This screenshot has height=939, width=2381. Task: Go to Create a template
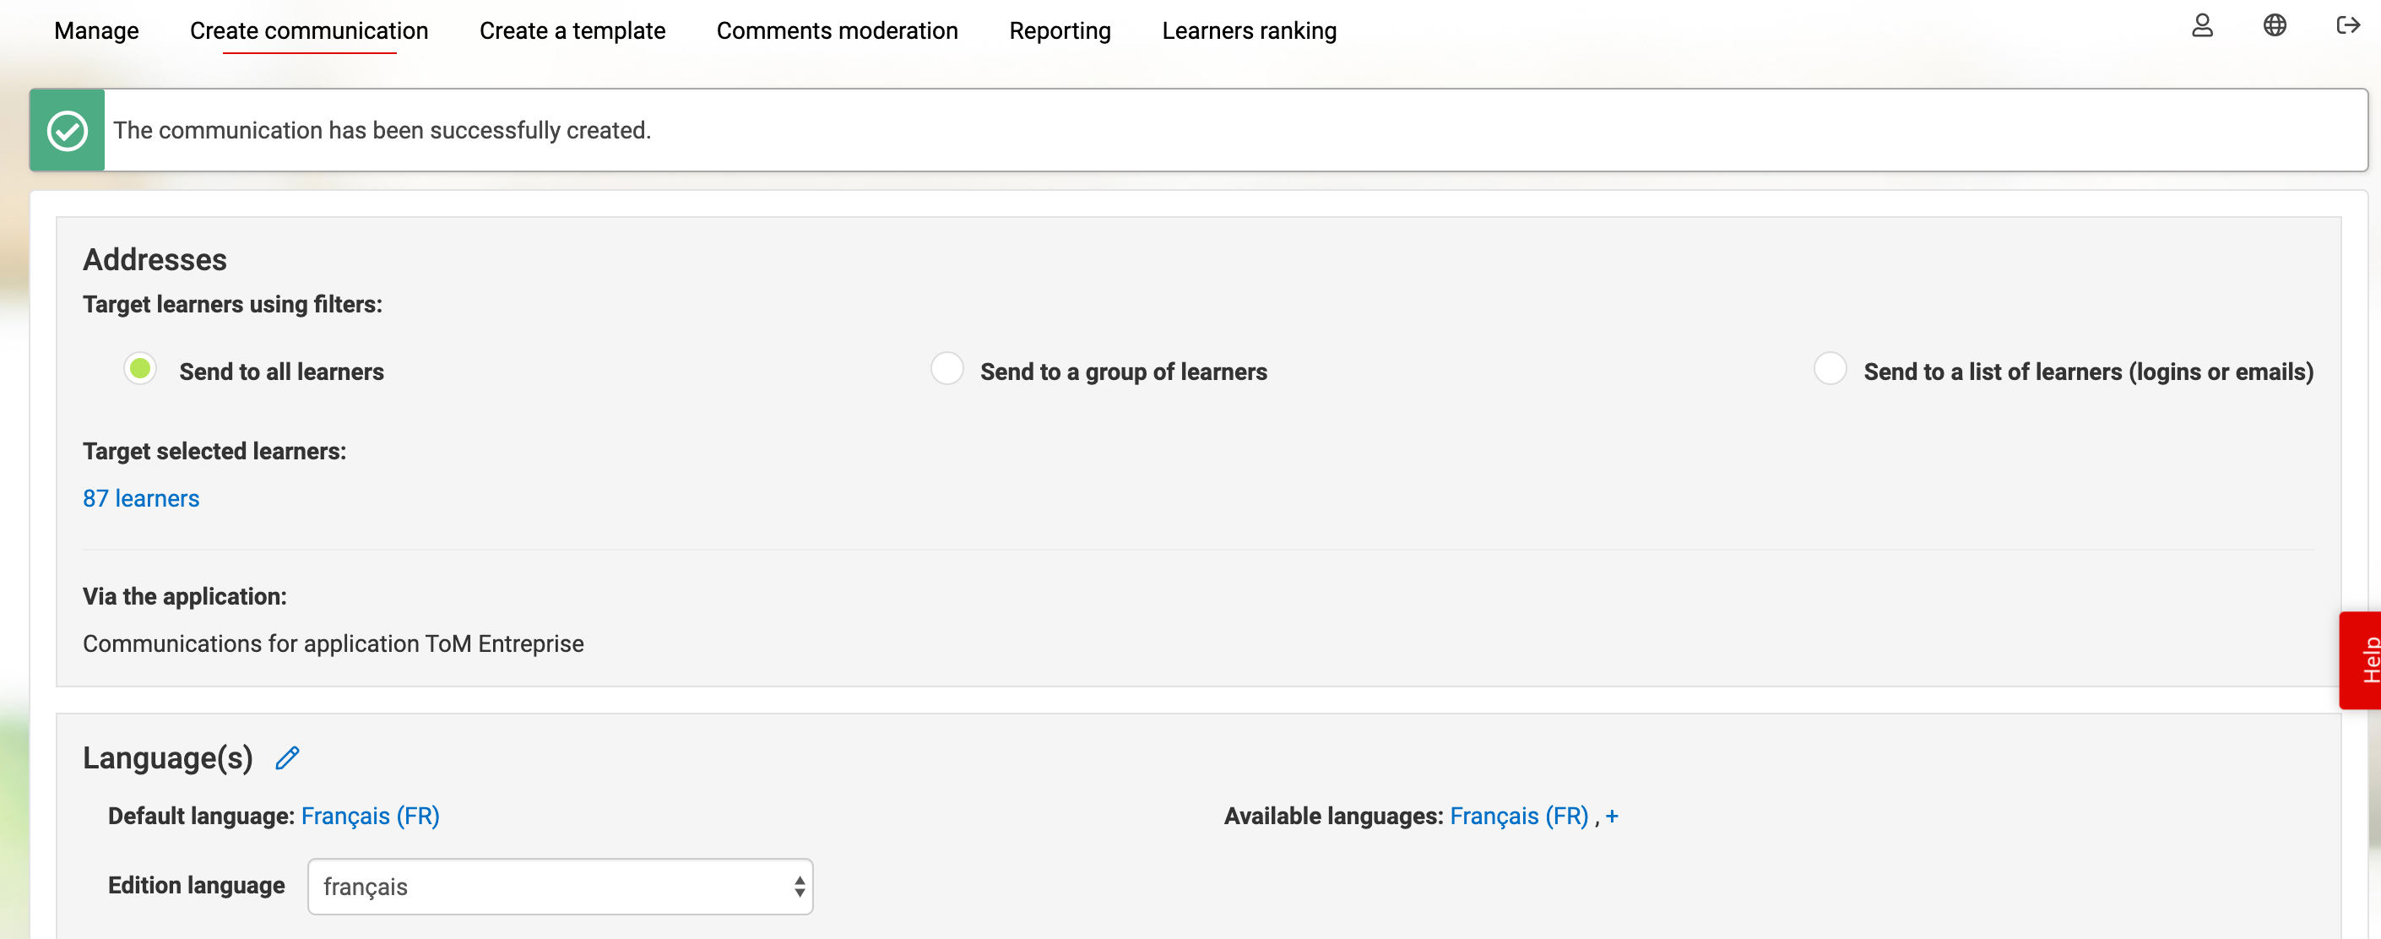[572, 30]
